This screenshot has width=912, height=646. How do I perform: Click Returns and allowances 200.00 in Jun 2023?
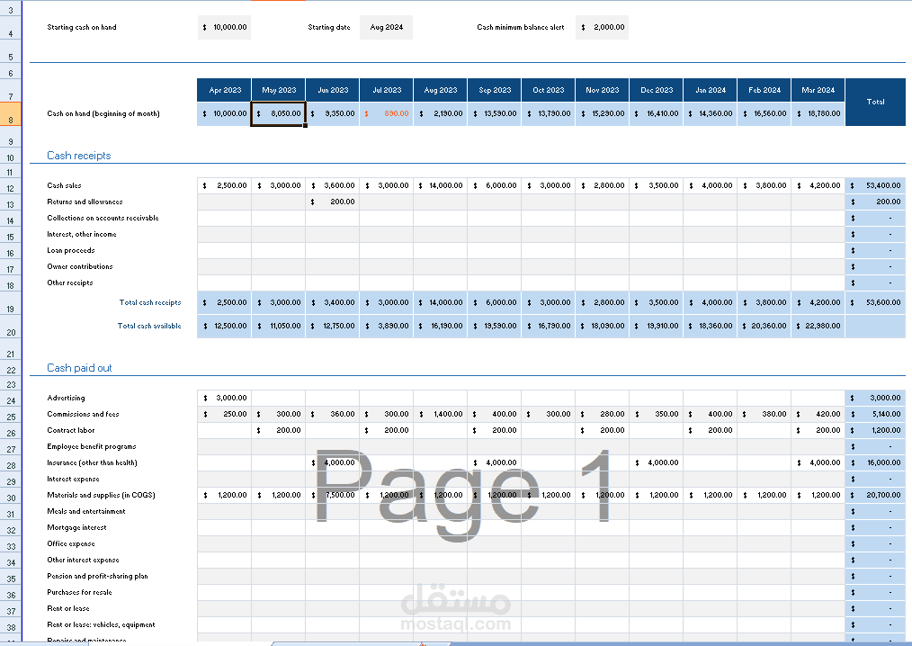coord(333,202)
